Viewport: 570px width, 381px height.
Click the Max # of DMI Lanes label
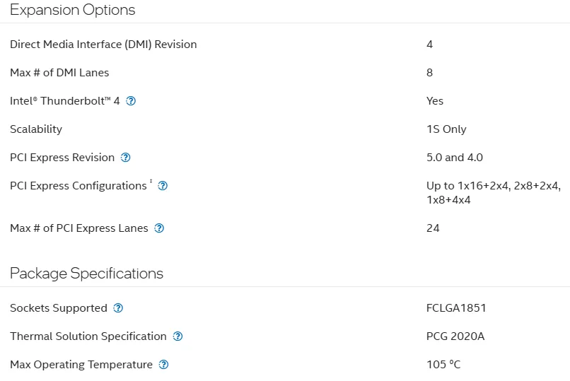pos(59,73)
